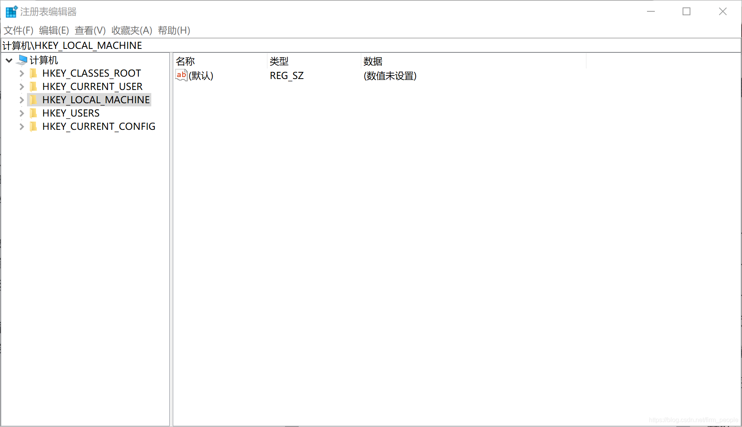Click the HKEY_LOCAL_MACHINE folder icon

pos(34,100)
